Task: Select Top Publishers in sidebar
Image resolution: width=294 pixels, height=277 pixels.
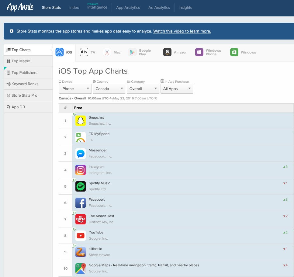Action: 28,73
